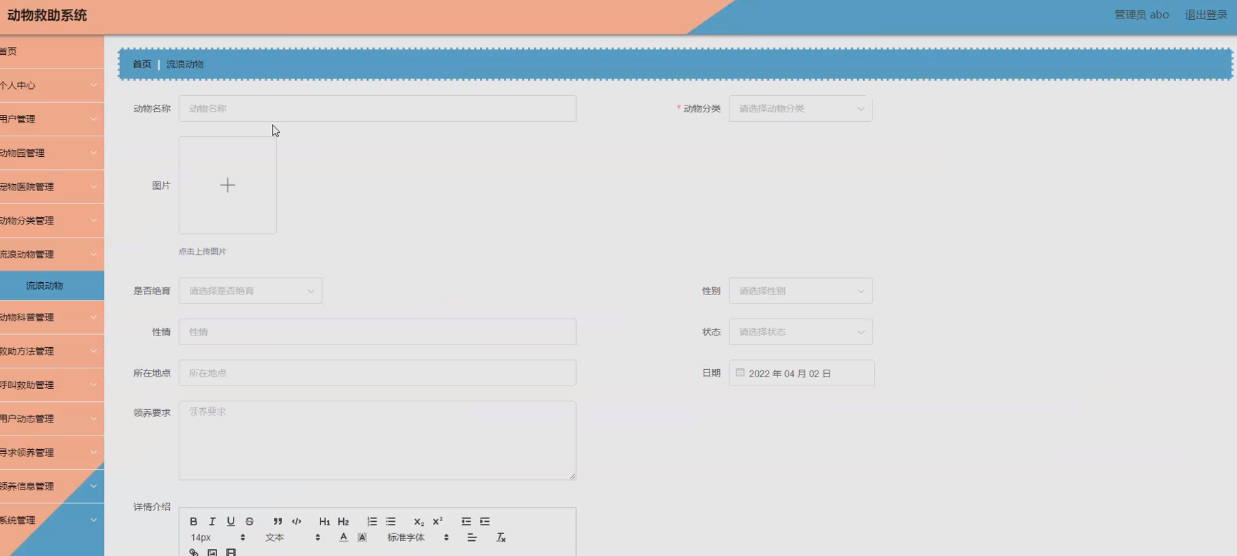
Task: Toggle underline formatting in editor
Action: (x=231, y=522)
